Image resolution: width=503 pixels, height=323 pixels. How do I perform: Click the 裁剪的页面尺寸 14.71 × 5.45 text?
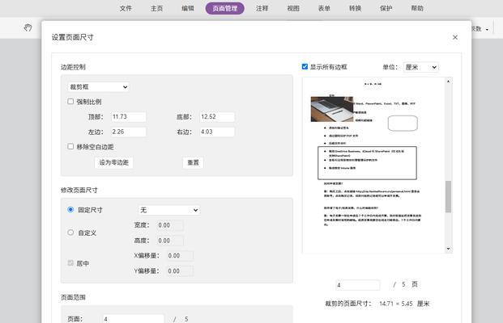[377, 304]
